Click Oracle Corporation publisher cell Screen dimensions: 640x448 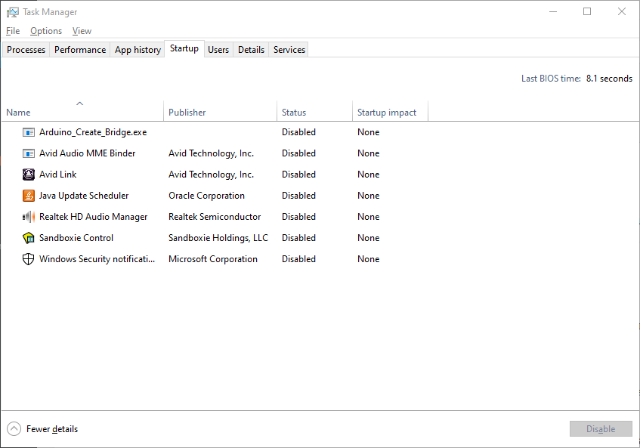[206, 196]
